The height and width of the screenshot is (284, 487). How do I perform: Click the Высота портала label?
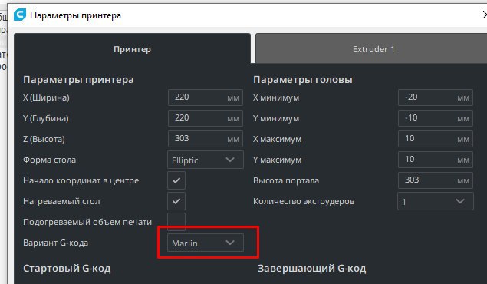click(286, 180)
